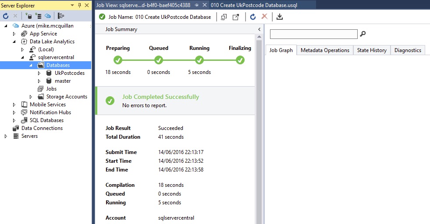Switch to the Job View document tab
The height and width of the screenshot is (224, 430).
pyautogui.click(x=143, y=5)
